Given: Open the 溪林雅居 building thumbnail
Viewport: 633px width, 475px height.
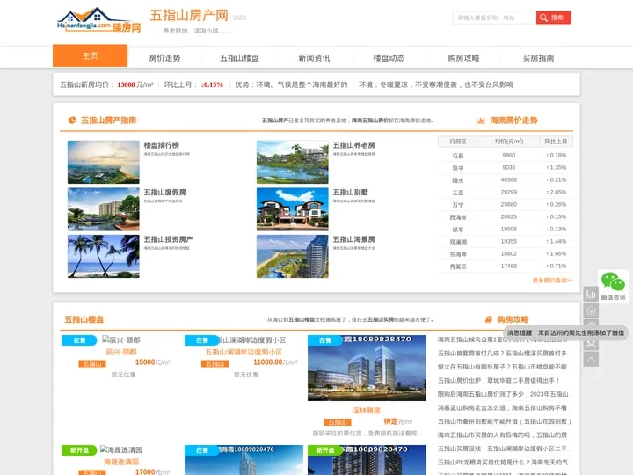Looking at the screenshot, I should tap(367, 368).
